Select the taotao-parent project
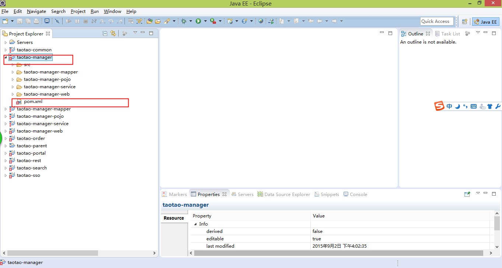Viewport: 502px width, 268px height. point(32,146)
